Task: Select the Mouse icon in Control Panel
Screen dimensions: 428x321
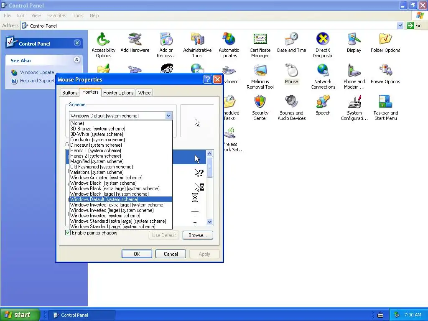Action: (291, 74)
